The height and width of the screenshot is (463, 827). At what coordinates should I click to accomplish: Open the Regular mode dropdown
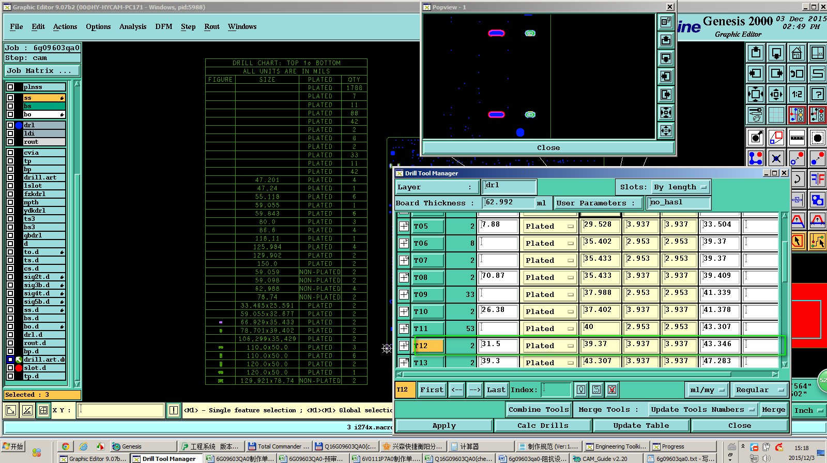pos(760,390)
